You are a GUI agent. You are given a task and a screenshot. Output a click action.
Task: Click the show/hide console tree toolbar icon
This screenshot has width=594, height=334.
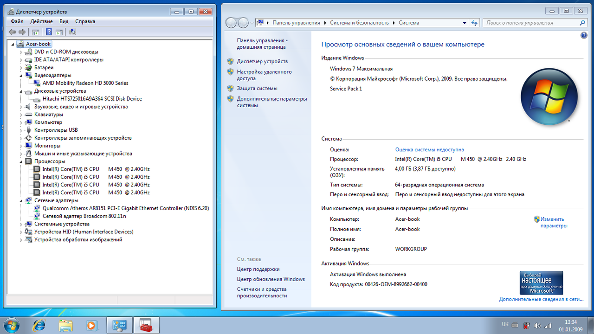35,32
